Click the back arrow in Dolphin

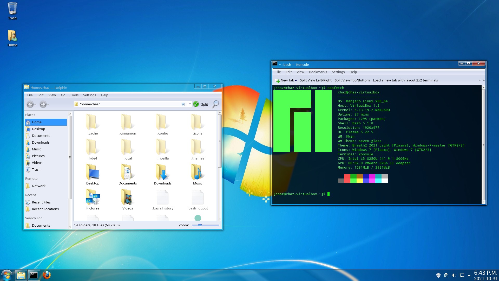pos(30,104)
